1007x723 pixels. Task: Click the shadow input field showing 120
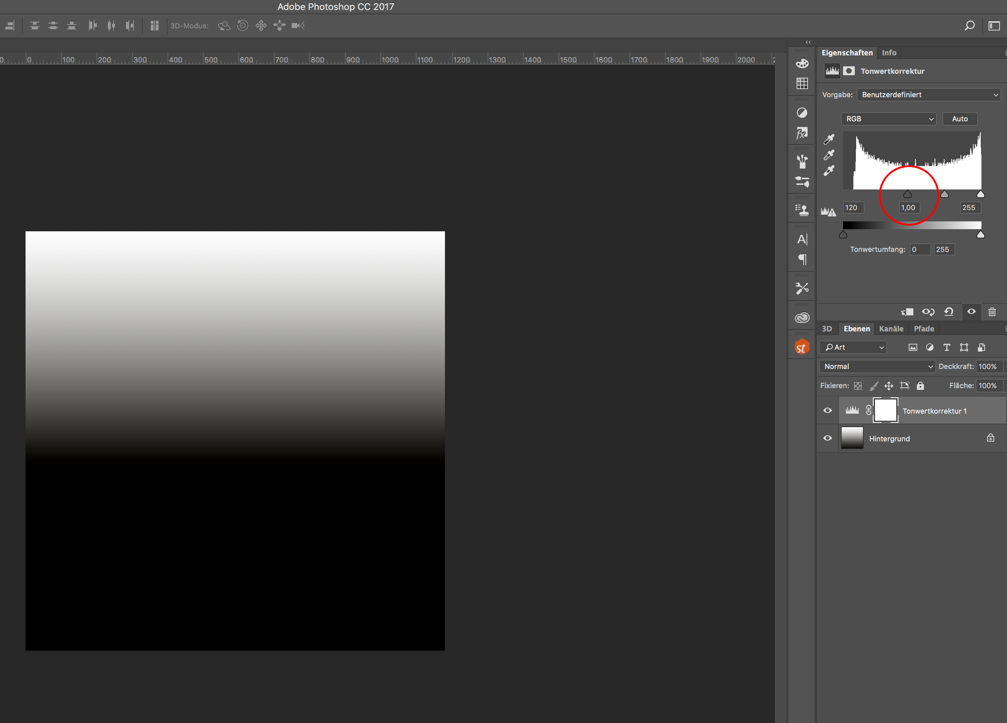point(853,208)
